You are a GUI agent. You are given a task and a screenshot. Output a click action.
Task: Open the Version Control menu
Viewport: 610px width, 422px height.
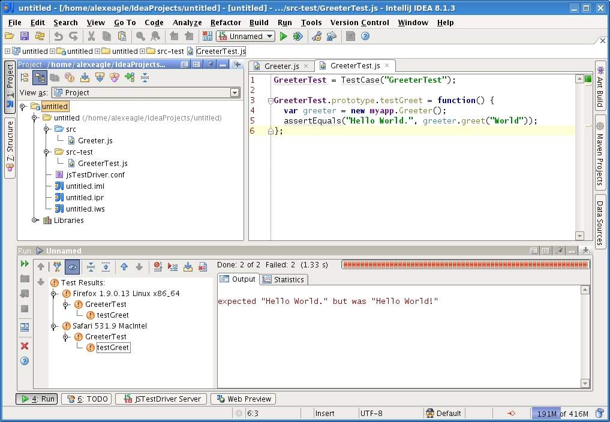(359, 23)
